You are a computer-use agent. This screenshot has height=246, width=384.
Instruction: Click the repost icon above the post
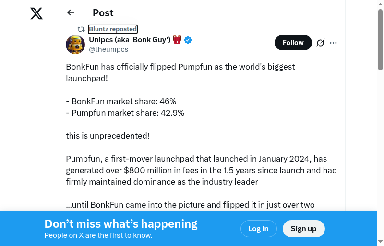[x=81, y=29]
